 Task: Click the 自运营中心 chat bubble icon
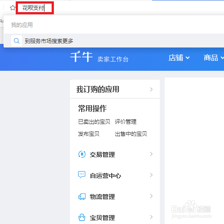click(82, 175)
